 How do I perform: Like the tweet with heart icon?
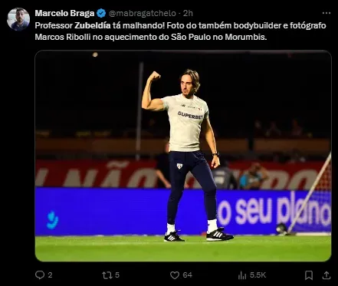175,275
